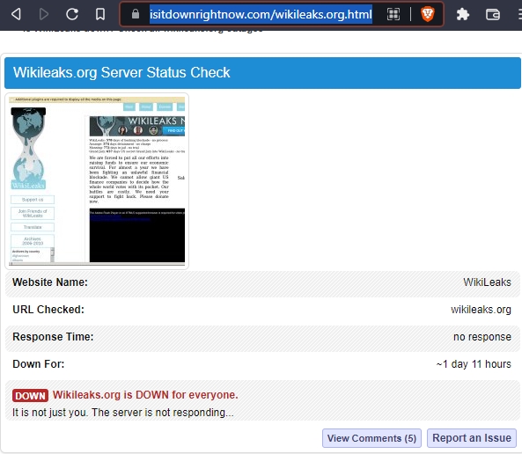This screenshot has width=522, height=454.
Task: Go back using the browser back arrow
Action: click(16, 14)
